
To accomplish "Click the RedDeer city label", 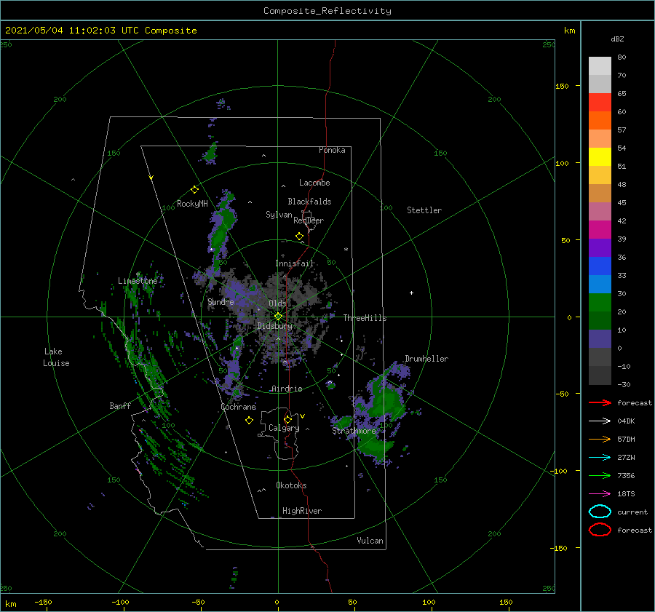I will [309, 220].
